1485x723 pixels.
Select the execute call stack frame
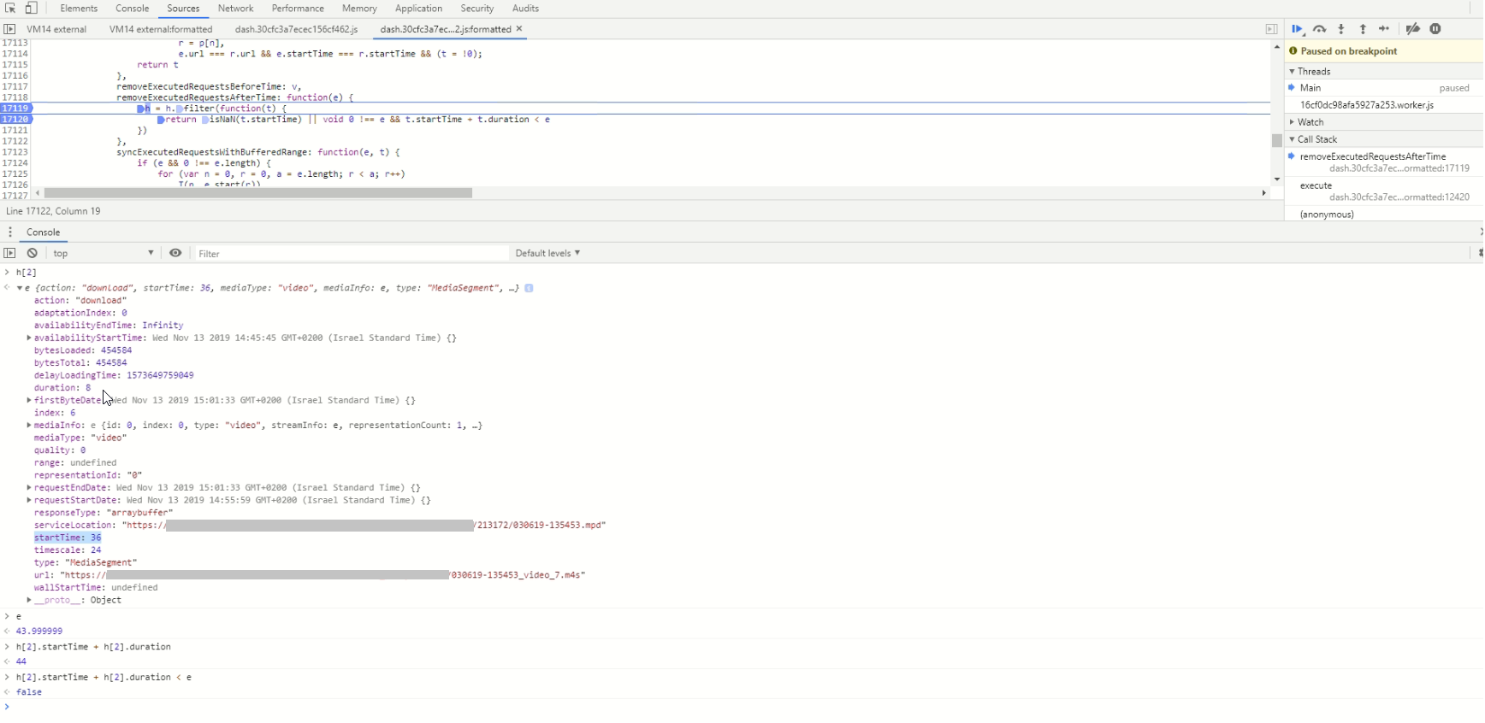(1384, 191)
